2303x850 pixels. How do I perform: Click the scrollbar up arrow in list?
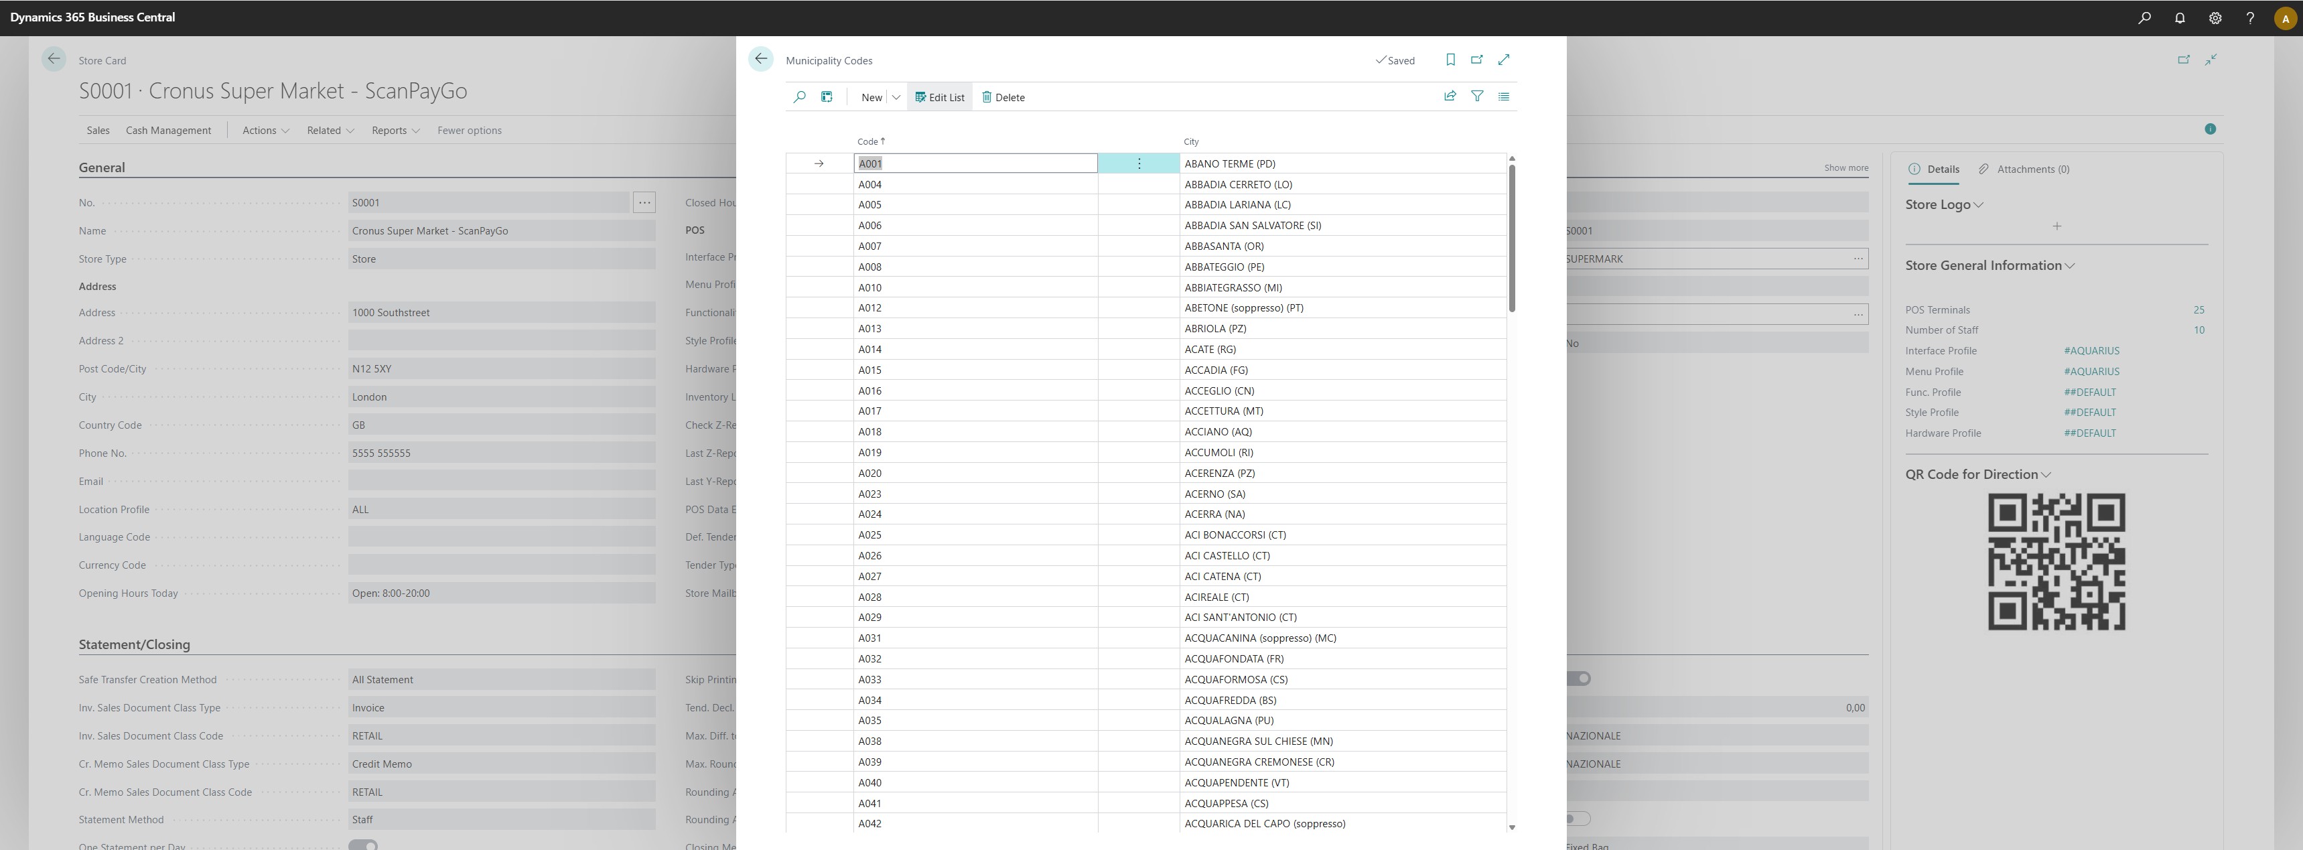pos(1512,158)
